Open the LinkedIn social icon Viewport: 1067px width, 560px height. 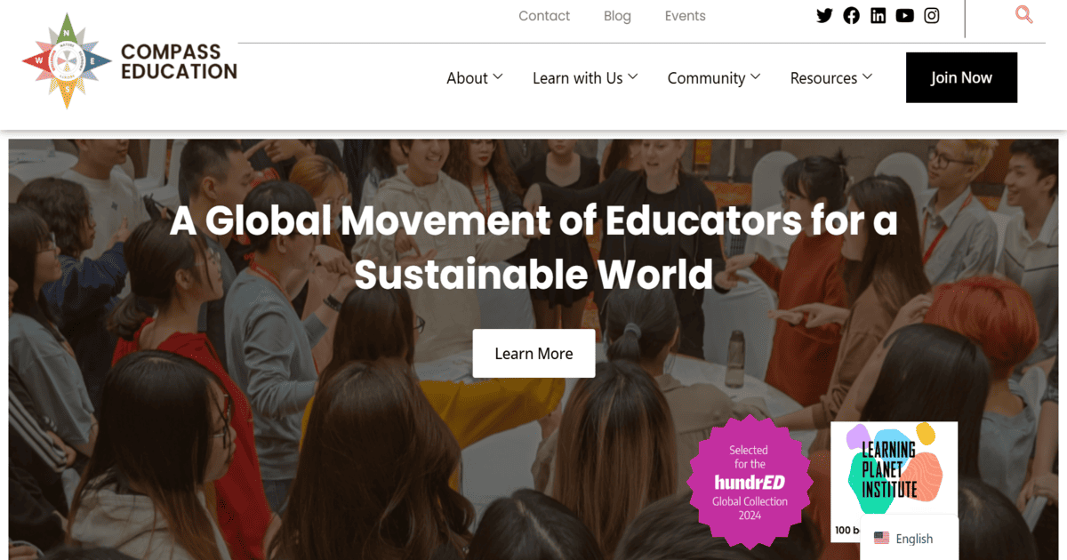pos(878,15)
